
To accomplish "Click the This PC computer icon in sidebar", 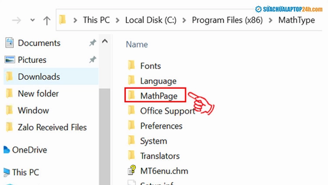I will [7, 172].
